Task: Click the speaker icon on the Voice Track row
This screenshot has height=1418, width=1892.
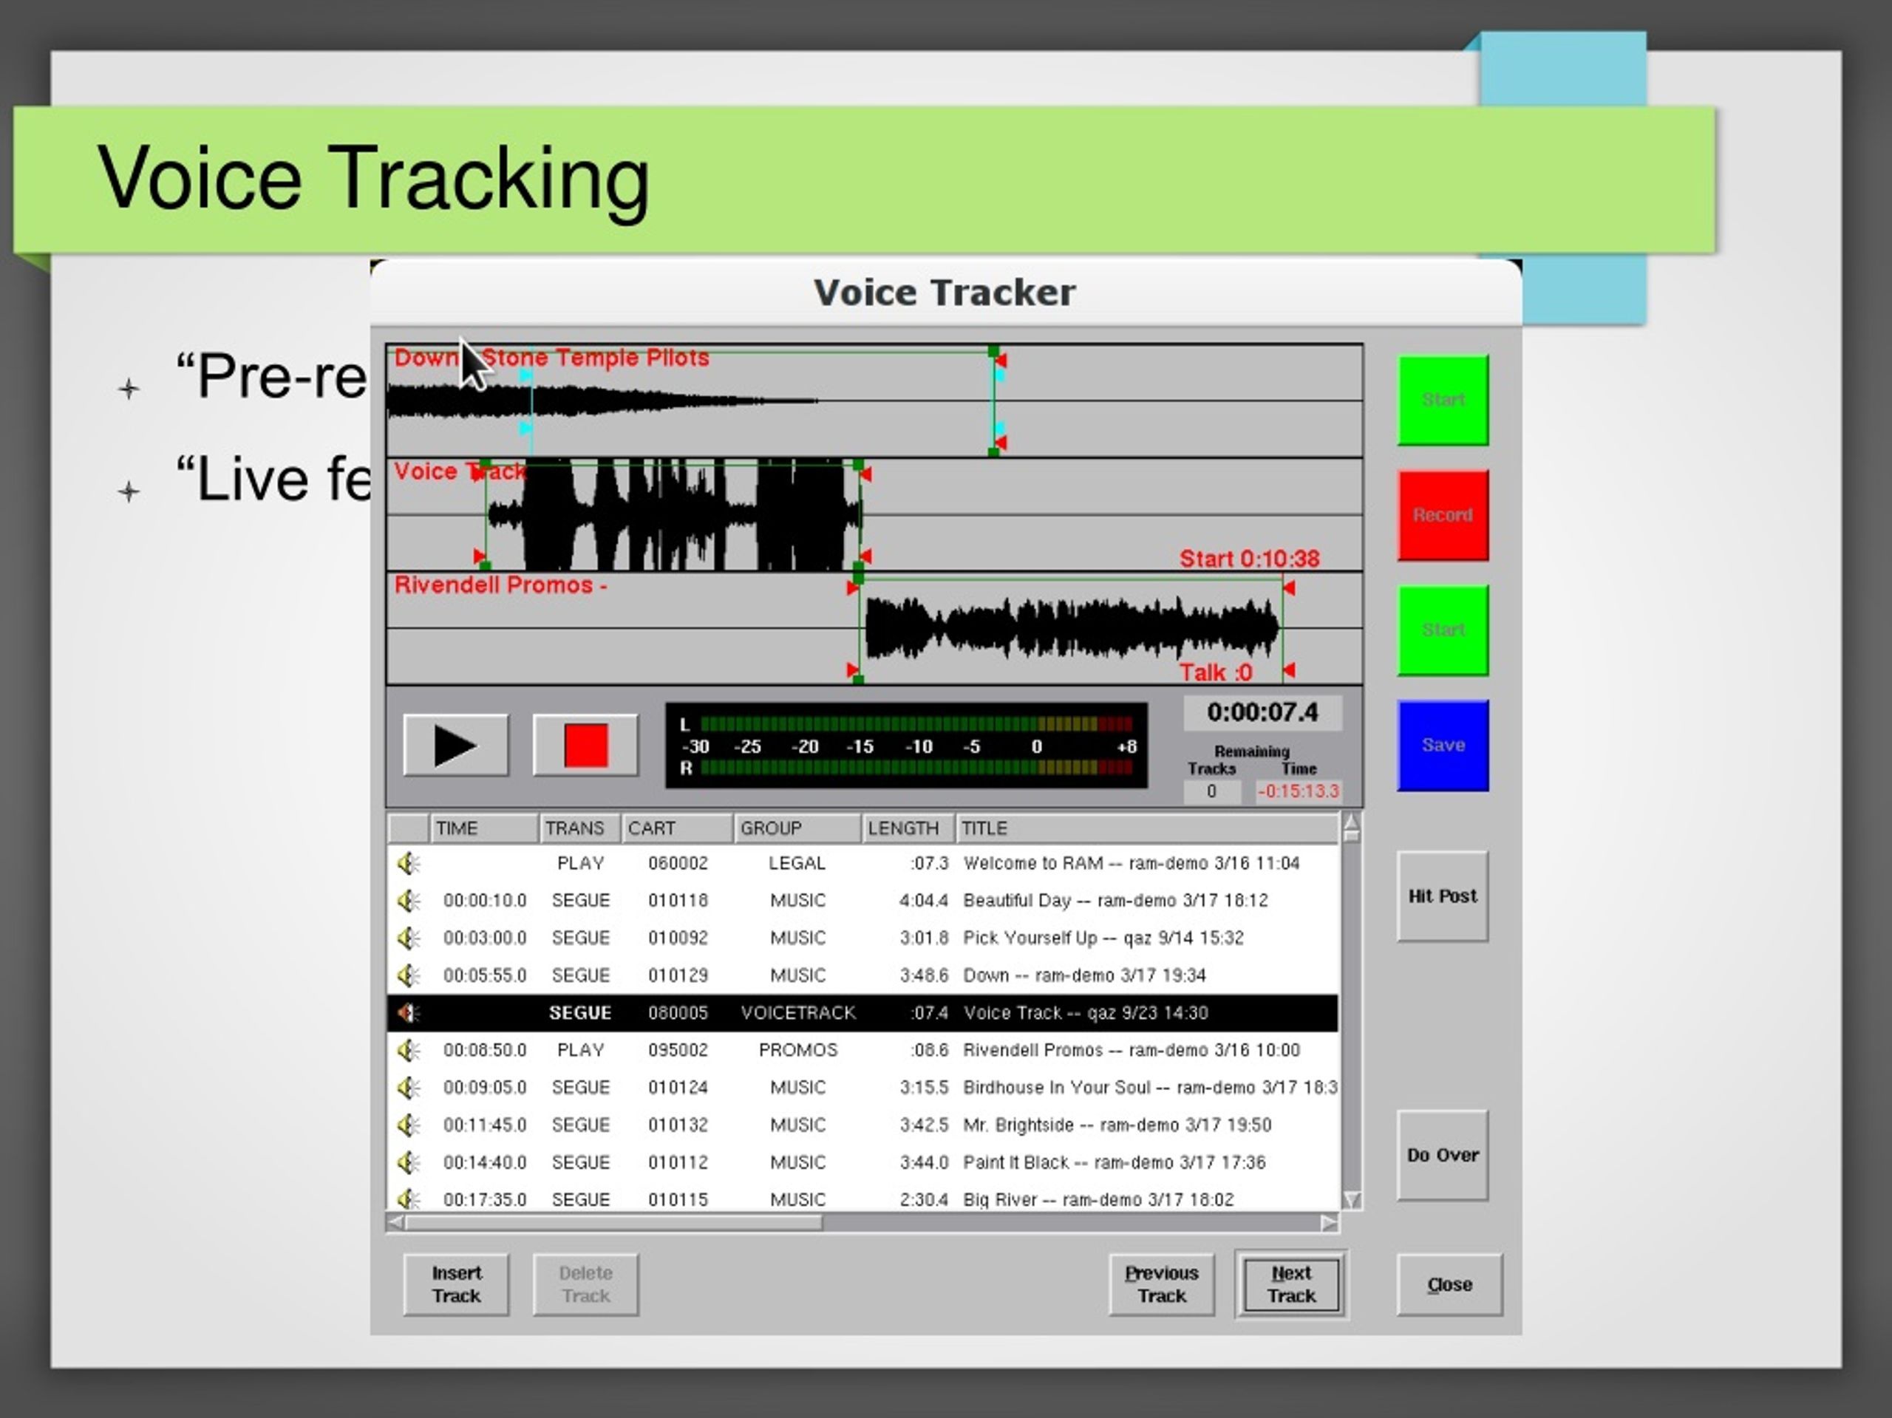Action: point(409,1012)
